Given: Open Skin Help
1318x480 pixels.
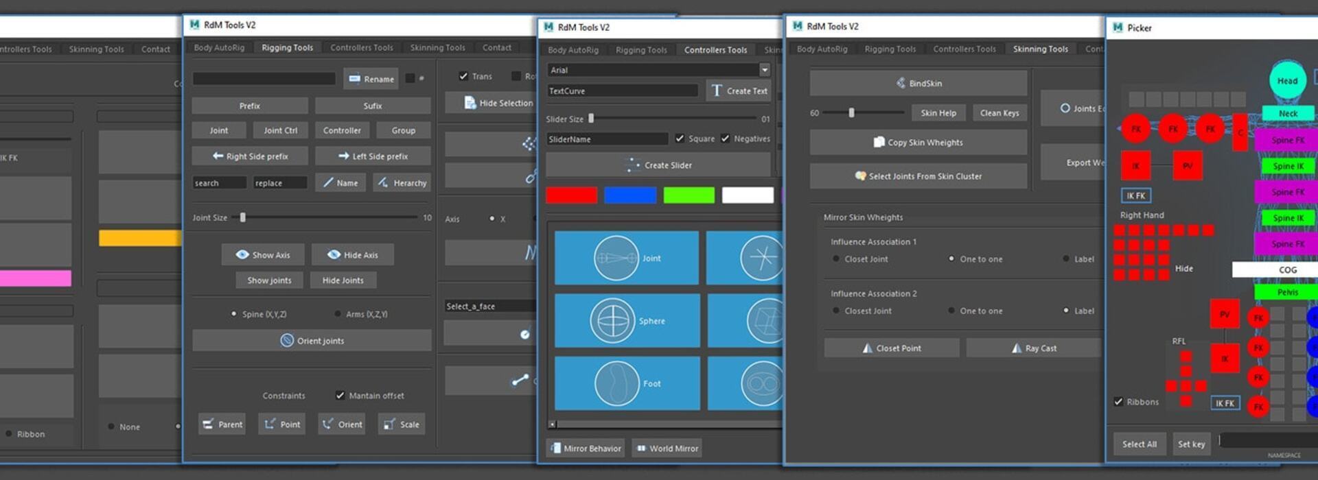Looking at the screenshot, I should [938, 113].
